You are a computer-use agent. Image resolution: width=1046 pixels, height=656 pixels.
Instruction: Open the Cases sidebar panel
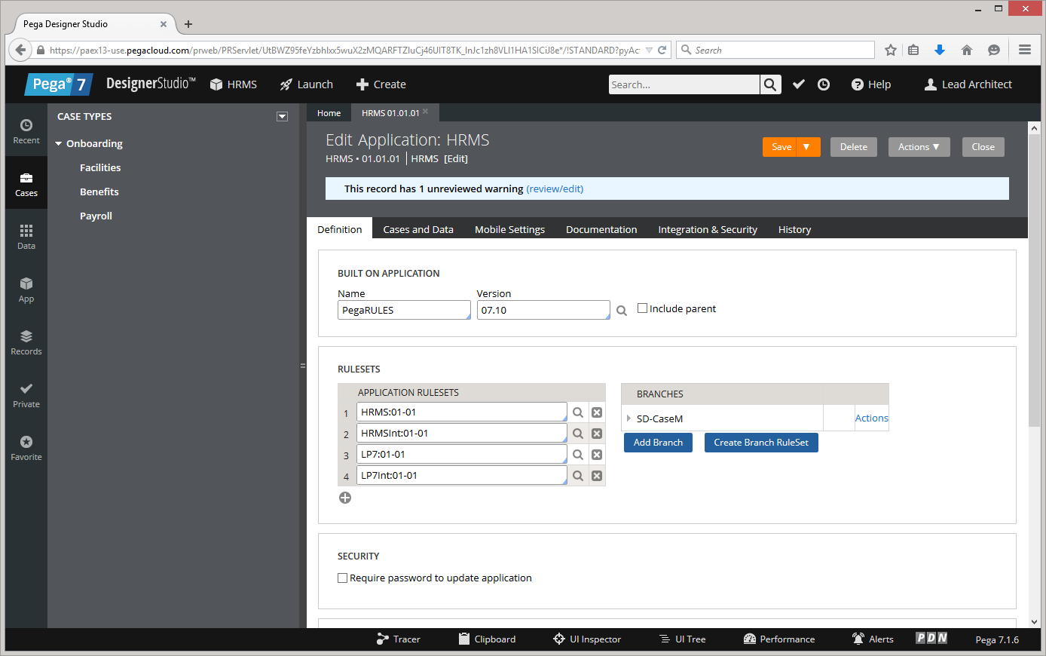point(26,184)
